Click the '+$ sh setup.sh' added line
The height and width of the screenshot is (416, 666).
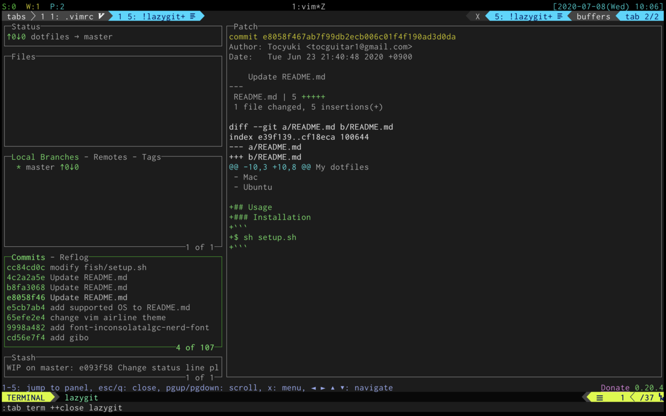[x=263, y=237]
